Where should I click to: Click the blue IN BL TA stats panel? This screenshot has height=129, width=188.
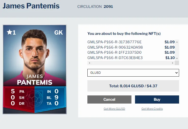pos(50,99)
